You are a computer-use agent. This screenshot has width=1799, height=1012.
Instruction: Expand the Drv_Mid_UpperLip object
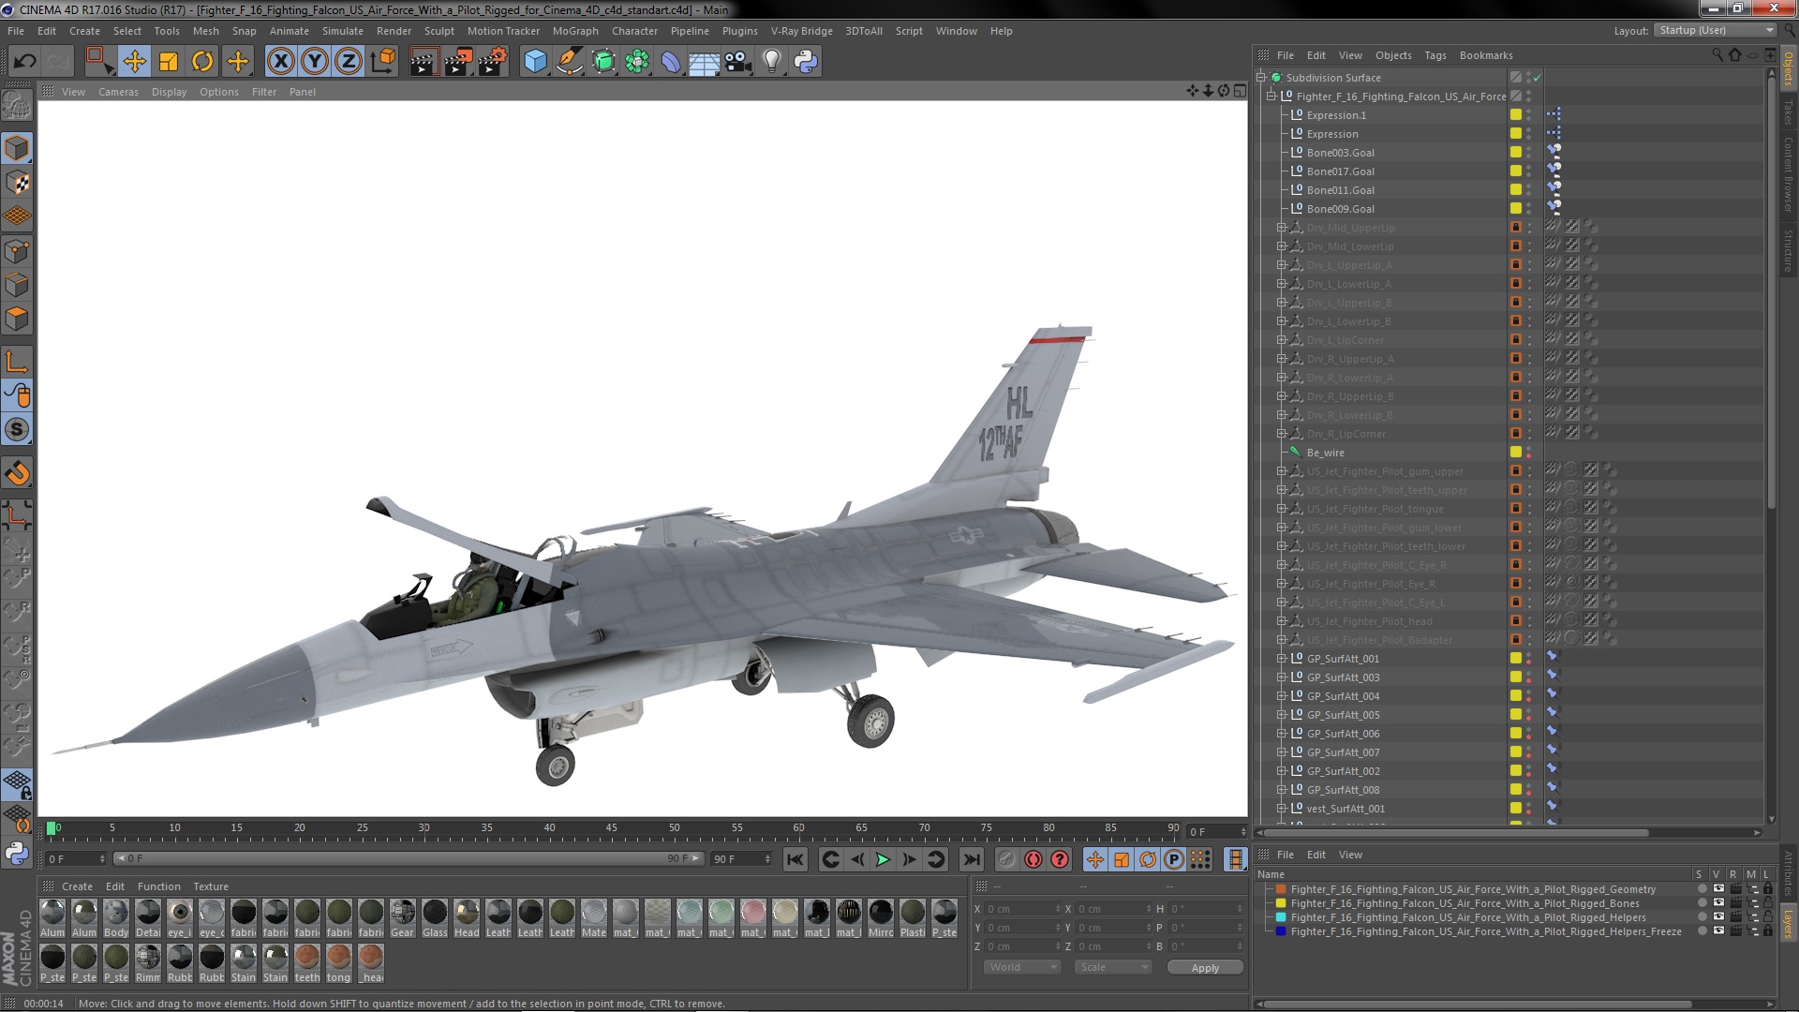coord(1282,228)
